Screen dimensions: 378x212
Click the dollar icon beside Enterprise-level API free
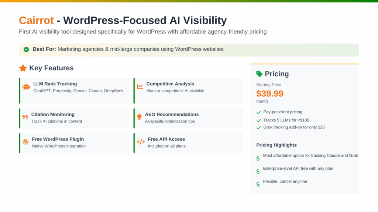click(x=258, y=171)
